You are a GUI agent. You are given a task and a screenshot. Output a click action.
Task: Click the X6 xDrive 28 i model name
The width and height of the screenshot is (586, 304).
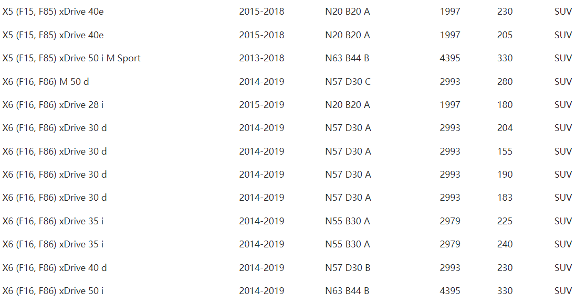[53, 105]
